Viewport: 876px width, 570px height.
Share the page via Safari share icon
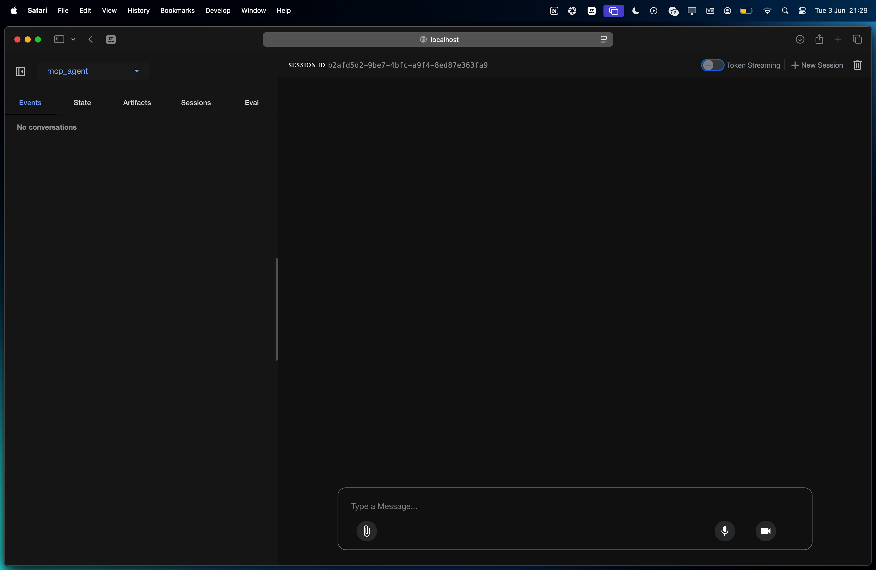coord(819,39)
